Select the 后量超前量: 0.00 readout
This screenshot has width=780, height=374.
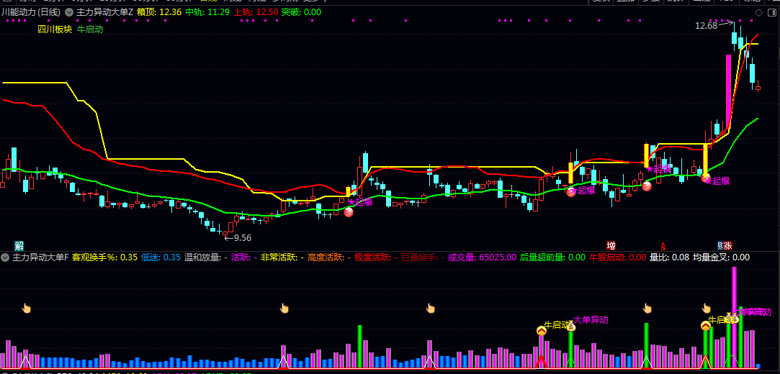point(552,257)
